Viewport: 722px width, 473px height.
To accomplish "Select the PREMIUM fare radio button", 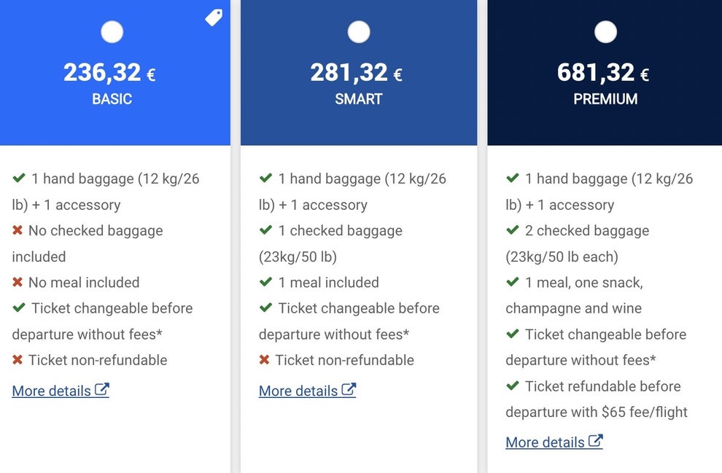I will coord(605,32).
